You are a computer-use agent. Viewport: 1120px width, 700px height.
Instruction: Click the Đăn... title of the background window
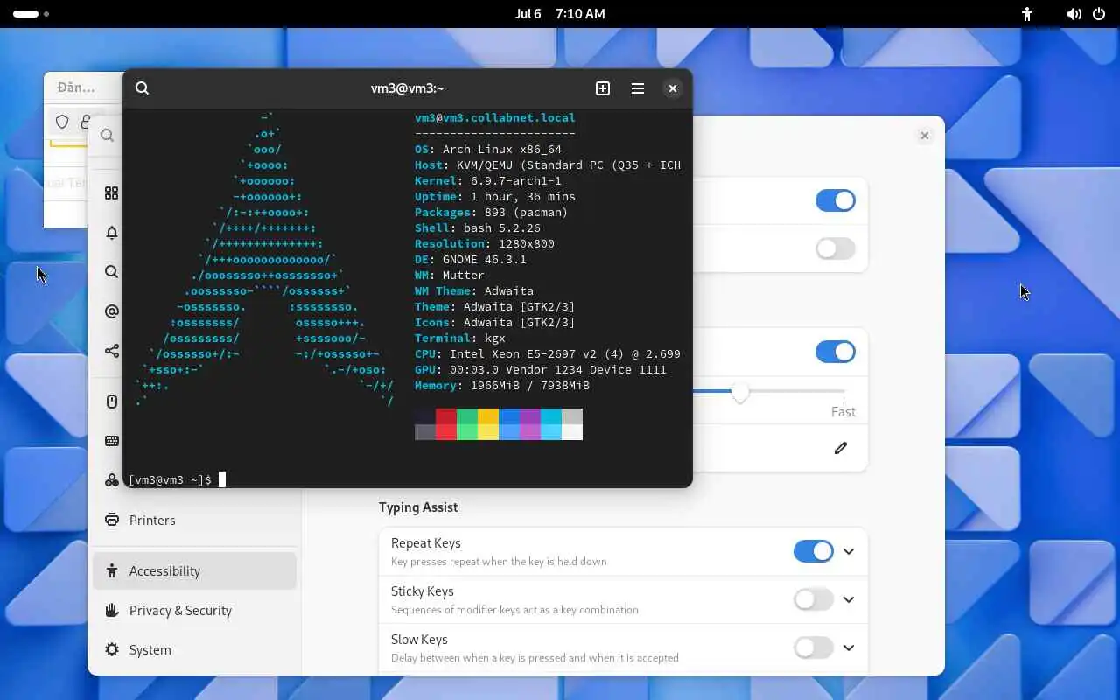click(76, 87)
